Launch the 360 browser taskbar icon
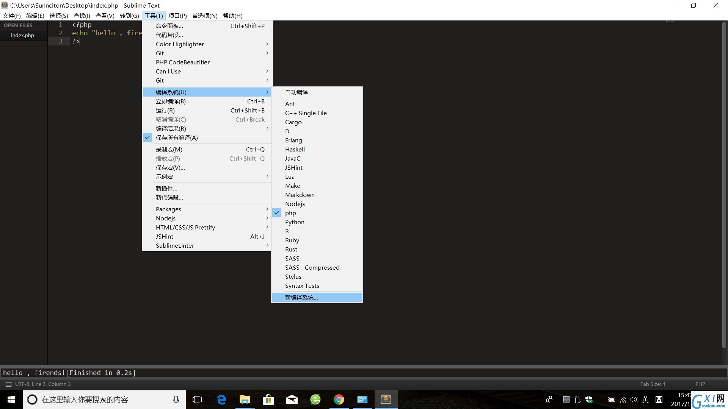The image size is (728, 409). click(x=315, y=400)
